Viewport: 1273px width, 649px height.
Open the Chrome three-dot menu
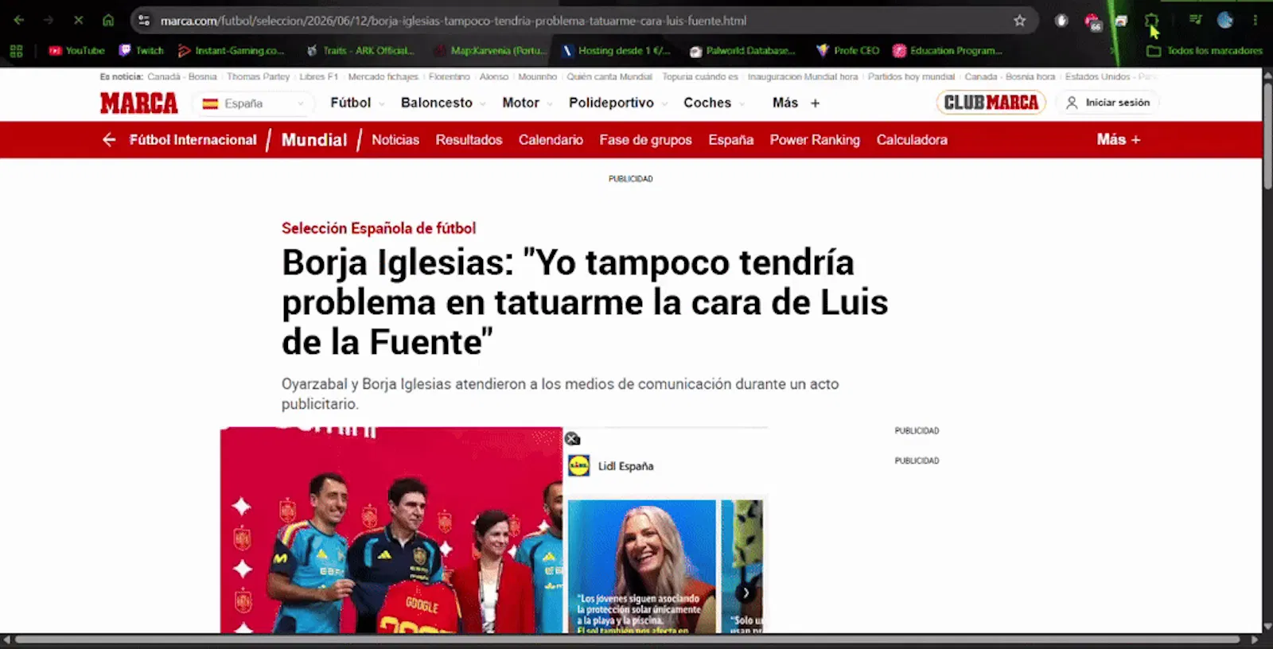(x=1255, y=21)
